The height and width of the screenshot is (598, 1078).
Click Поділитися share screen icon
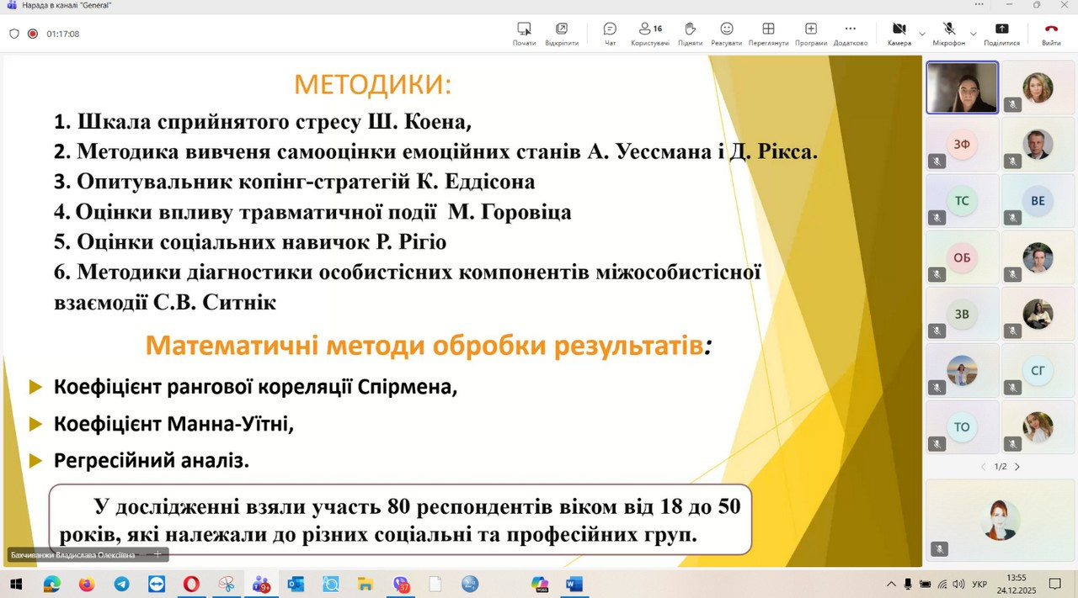[x=1001, y=33]
